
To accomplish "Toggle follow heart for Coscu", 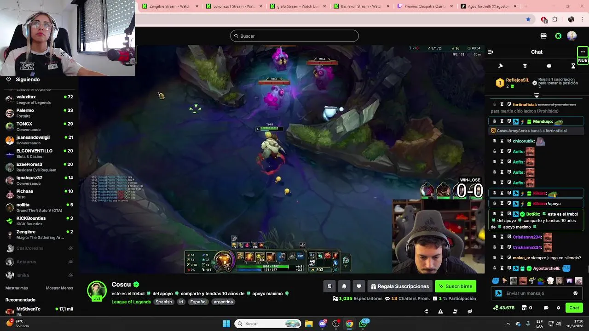I will click(x=359, y=286).
